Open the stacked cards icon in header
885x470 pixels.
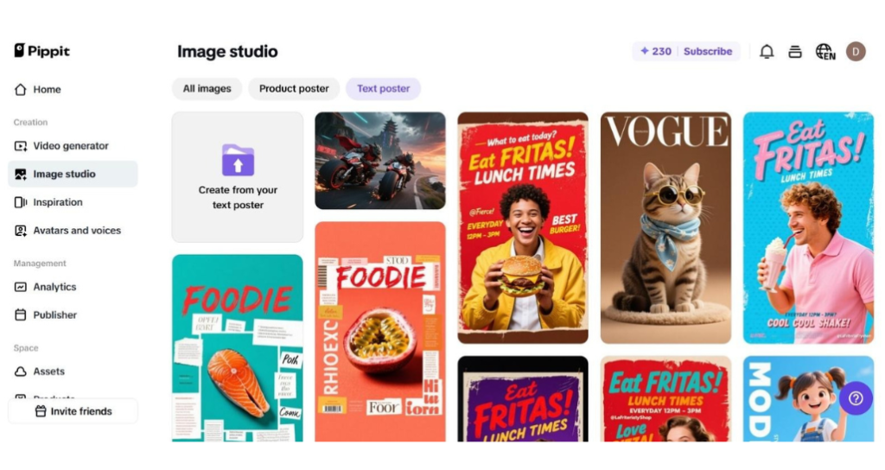795,52
